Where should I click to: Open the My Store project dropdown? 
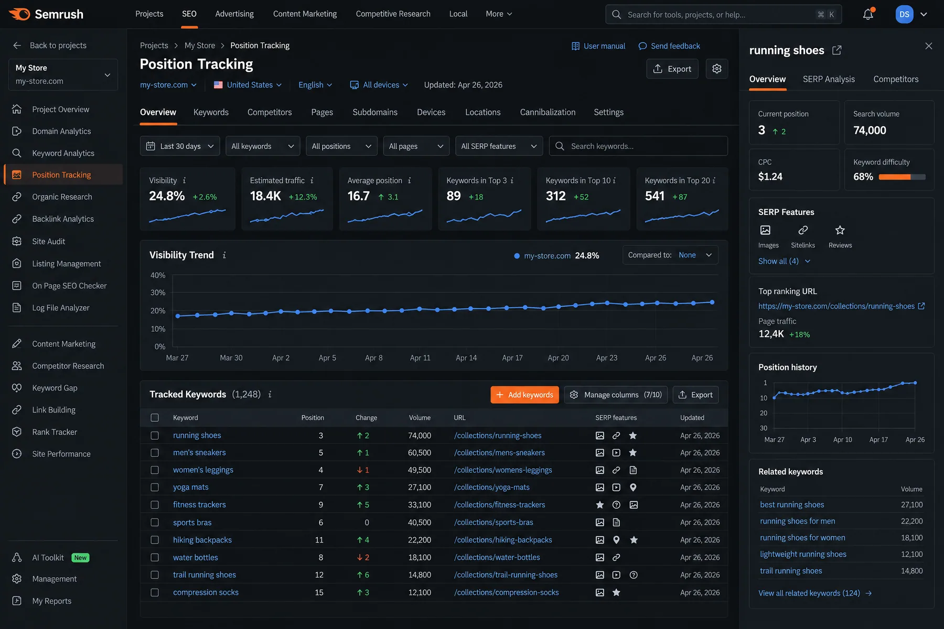63,74
